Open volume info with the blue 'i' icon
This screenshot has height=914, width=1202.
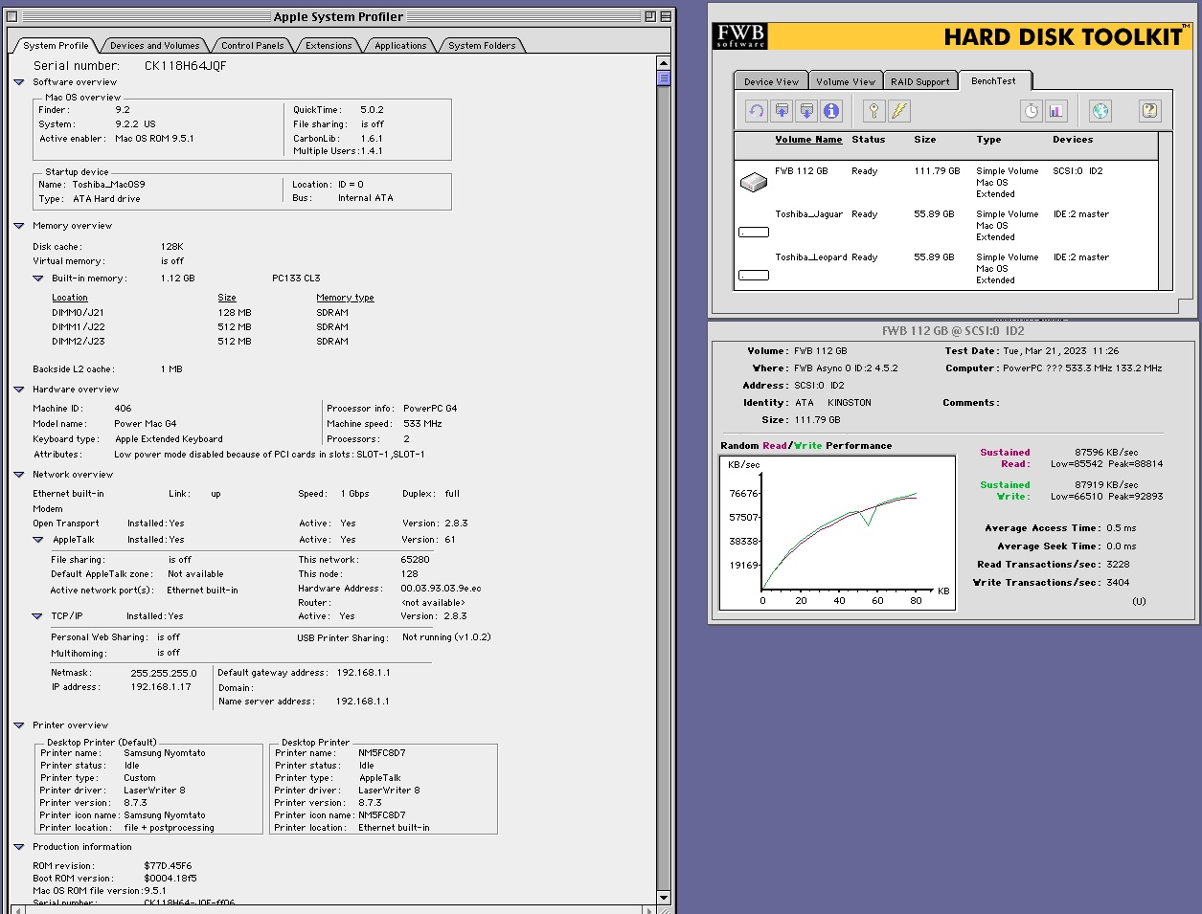[x=831, y=111]
